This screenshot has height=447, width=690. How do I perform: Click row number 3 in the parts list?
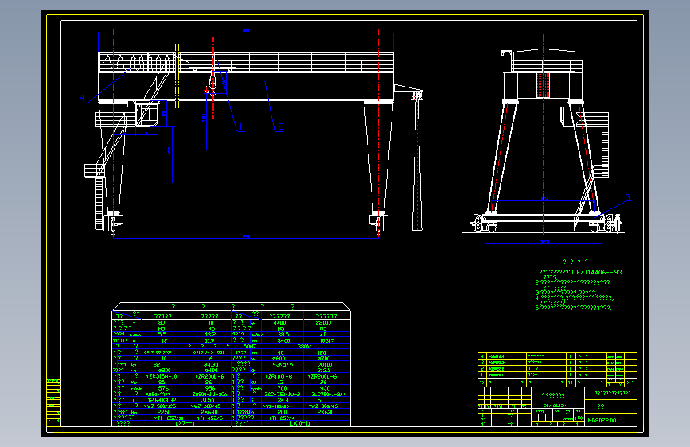(482, 363)
